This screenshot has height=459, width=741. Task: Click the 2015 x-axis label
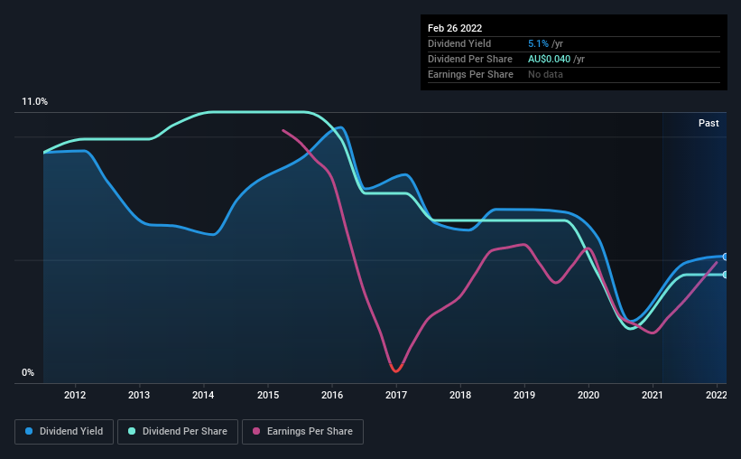pyautogui.click(x=268, y=395)
